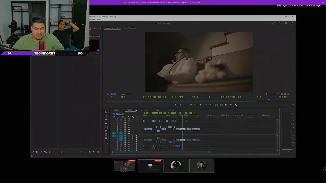
Task: Step back one frame
Action: 196,105
